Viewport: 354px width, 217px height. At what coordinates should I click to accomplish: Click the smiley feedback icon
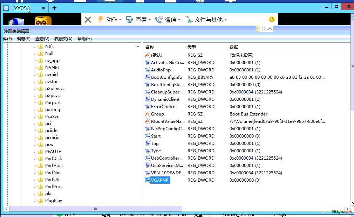coord(272,20)
